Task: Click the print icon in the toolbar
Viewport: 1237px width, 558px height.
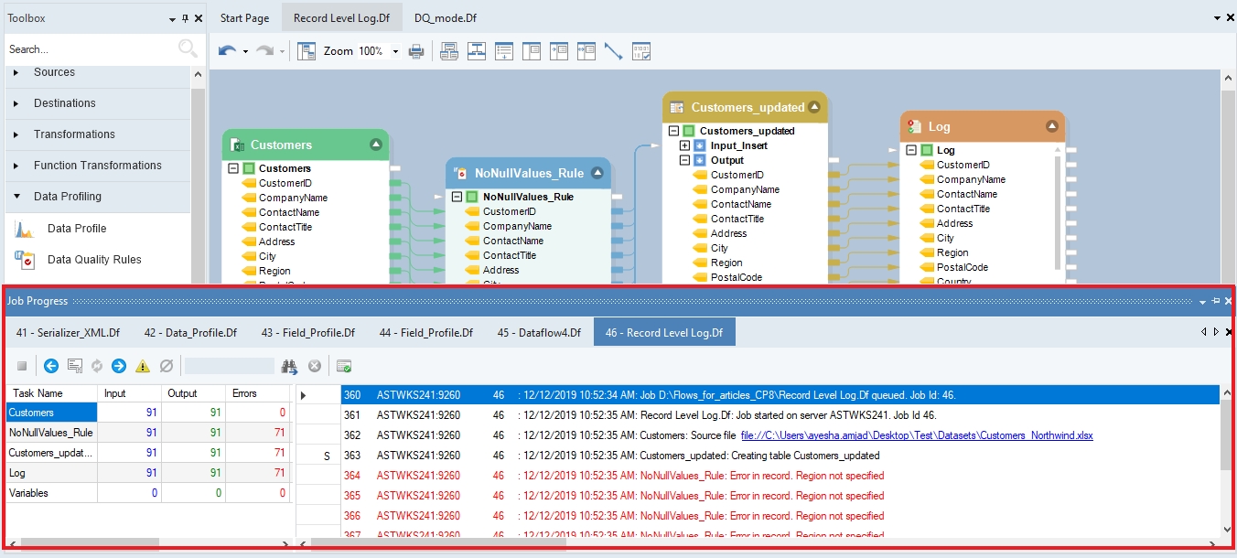Action: click(416, 51)
